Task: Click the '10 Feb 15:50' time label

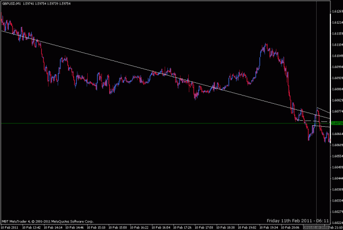Action: (117, 228)
